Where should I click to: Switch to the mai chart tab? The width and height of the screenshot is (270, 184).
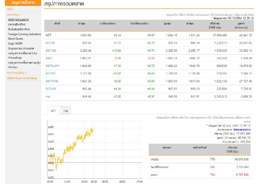tap(66, 110)
